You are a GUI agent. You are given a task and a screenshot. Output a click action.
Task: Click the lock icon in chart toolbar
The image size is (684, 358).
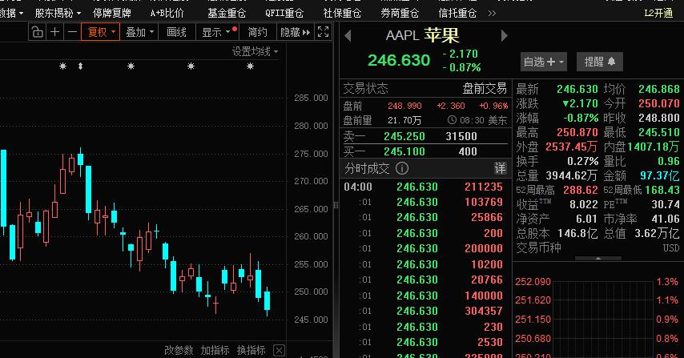(x=38, y=32)
